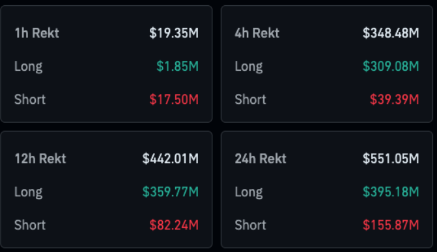Select the 24h Rekt total $551.05M
Screen dimensions: 437x252
[391, 158]
